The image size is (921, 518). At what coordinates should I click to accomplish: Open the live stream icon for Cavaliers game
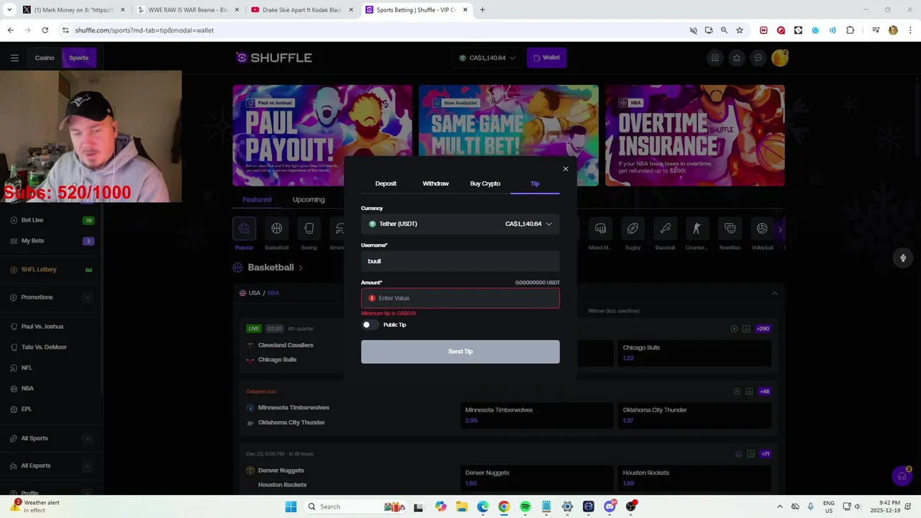[x=734, y=329]
